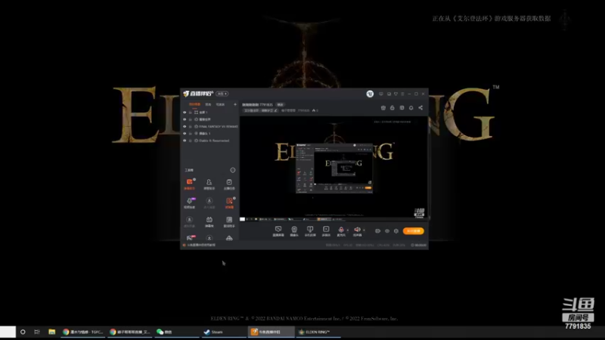
Task: Open the orange danmaku assistant tool in toolbox
Action: click(x=190, y=184)
